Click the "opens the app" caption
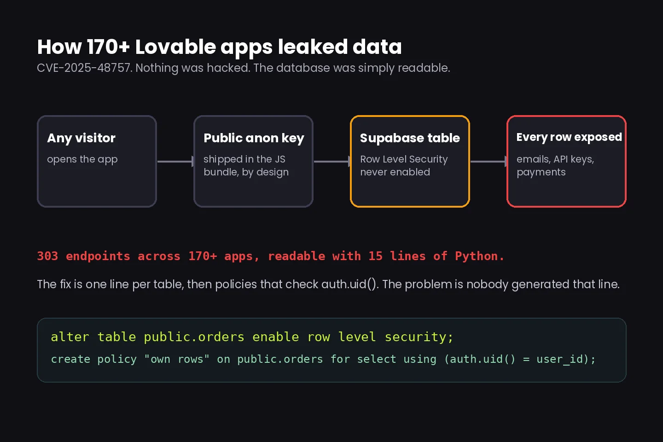663x442 pixels. click(82, 159)
